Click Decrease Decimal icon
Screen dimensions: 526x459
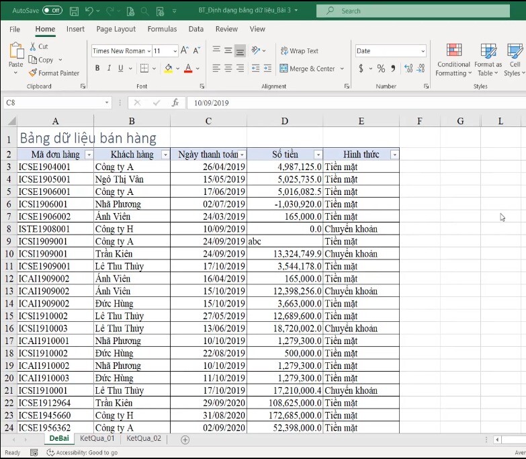pos(421,69)
